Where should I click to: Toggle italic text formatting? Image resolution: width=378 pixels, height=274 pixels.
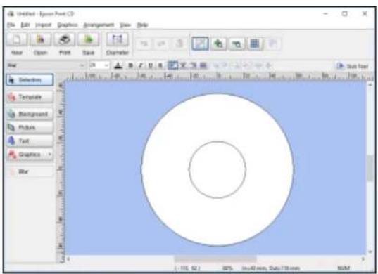[x=141, y=65]
